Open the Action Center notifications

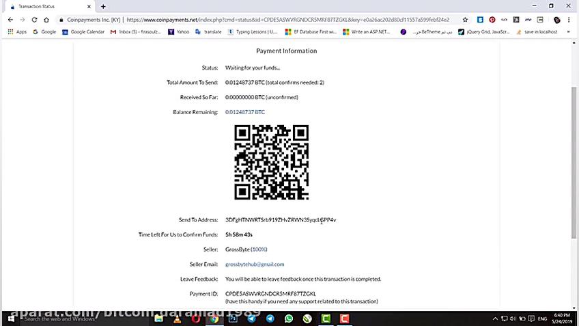pyautogui.click(x=531, y=318)
